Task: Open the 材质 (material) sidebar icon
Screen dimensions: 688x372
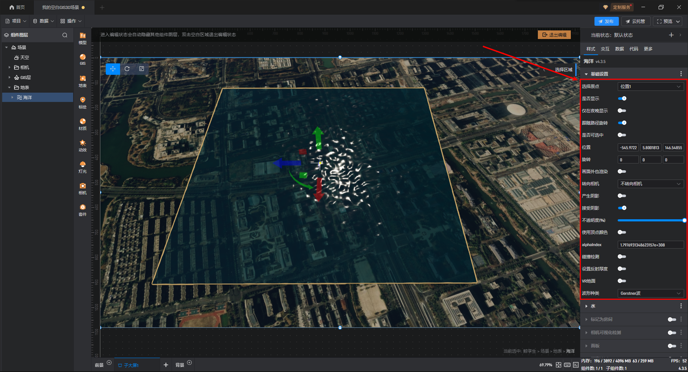Action: click(82, 123)
